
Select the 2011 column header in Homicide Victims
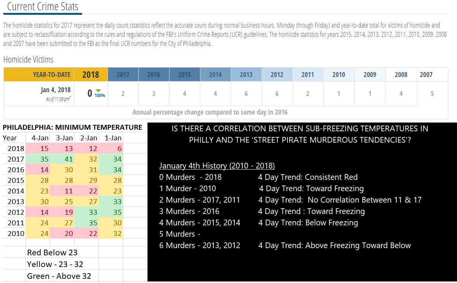(308, 74)
